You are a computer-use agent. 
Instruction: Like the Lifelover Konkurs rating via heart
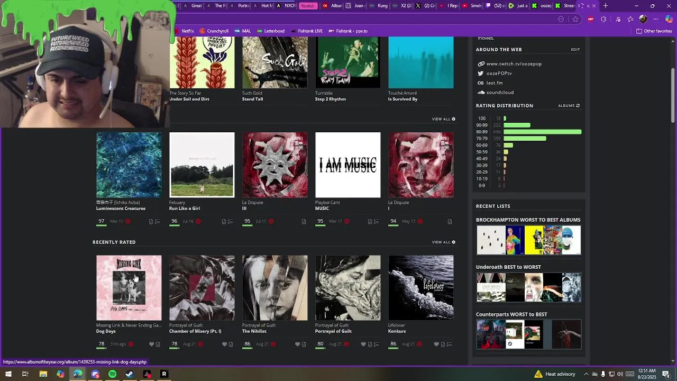tap(436, 344)
